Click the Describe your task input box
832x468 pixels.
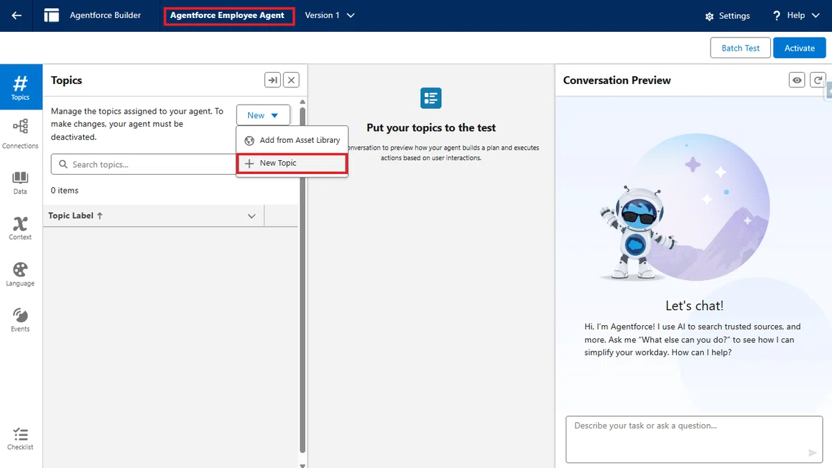pyautogui.click(x=694, y=439)
